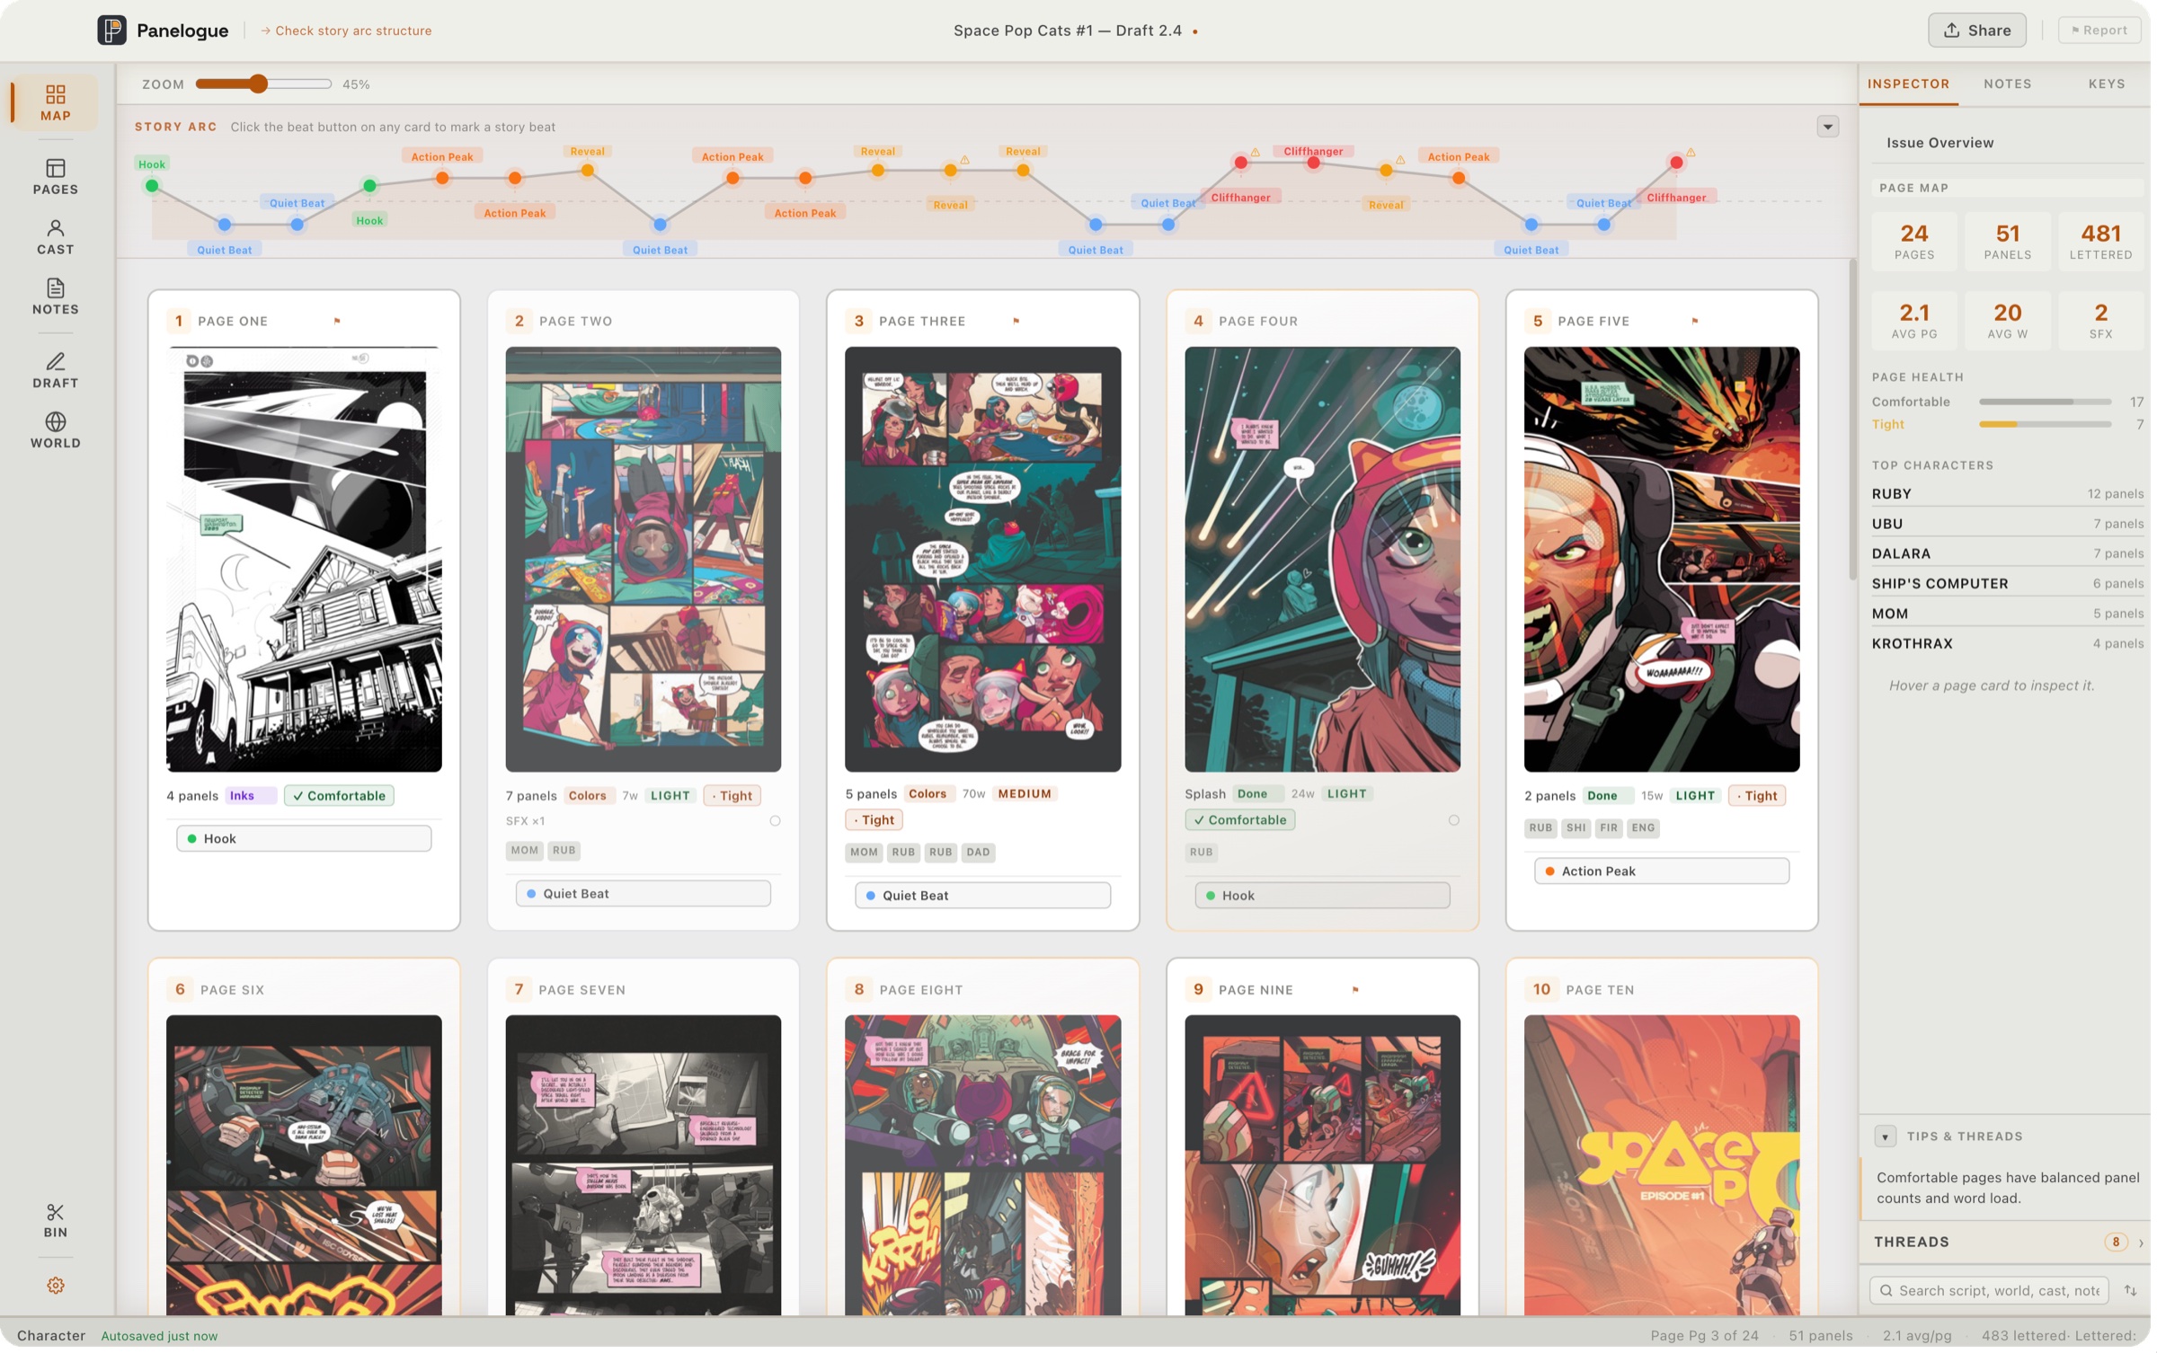Click the Share button
This screenshot has height=1353, width=2157.
[x=1983, y=31]
